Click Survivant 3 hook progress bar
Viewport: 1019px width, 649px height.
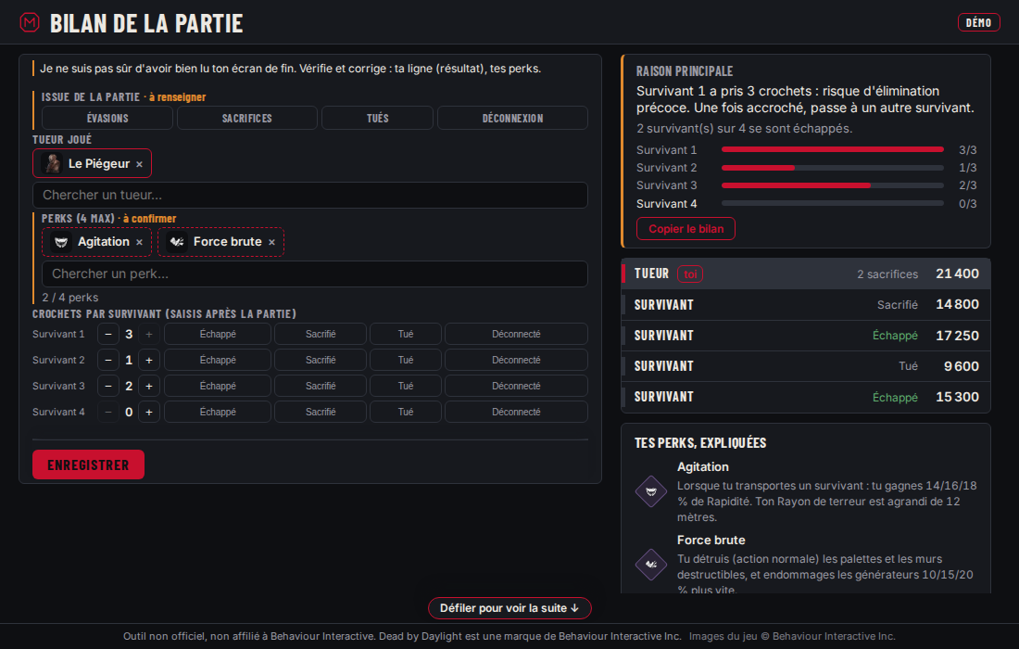pyautogui.click(x=833, y=185)
